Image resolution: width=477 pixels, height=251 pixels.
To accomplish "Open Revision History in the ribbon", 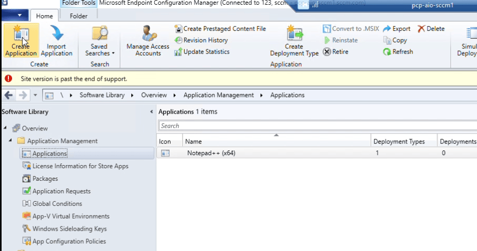I will [x=201, y=40].
